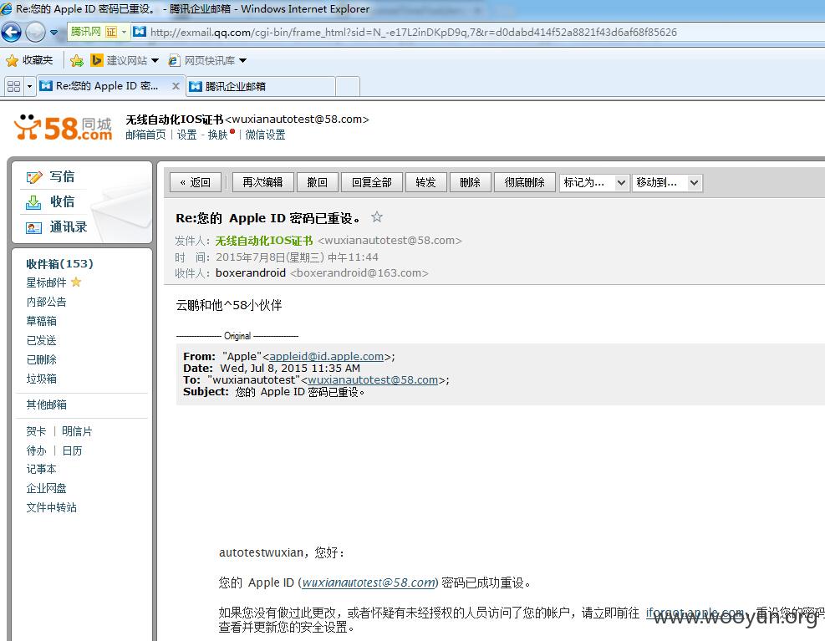Viewport: 825px width, 641px height.
Task: Open 内部公告 folder
Action: click(x=46, y=302)
